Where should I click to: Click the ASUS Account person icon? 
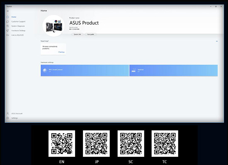pos(8,113)
